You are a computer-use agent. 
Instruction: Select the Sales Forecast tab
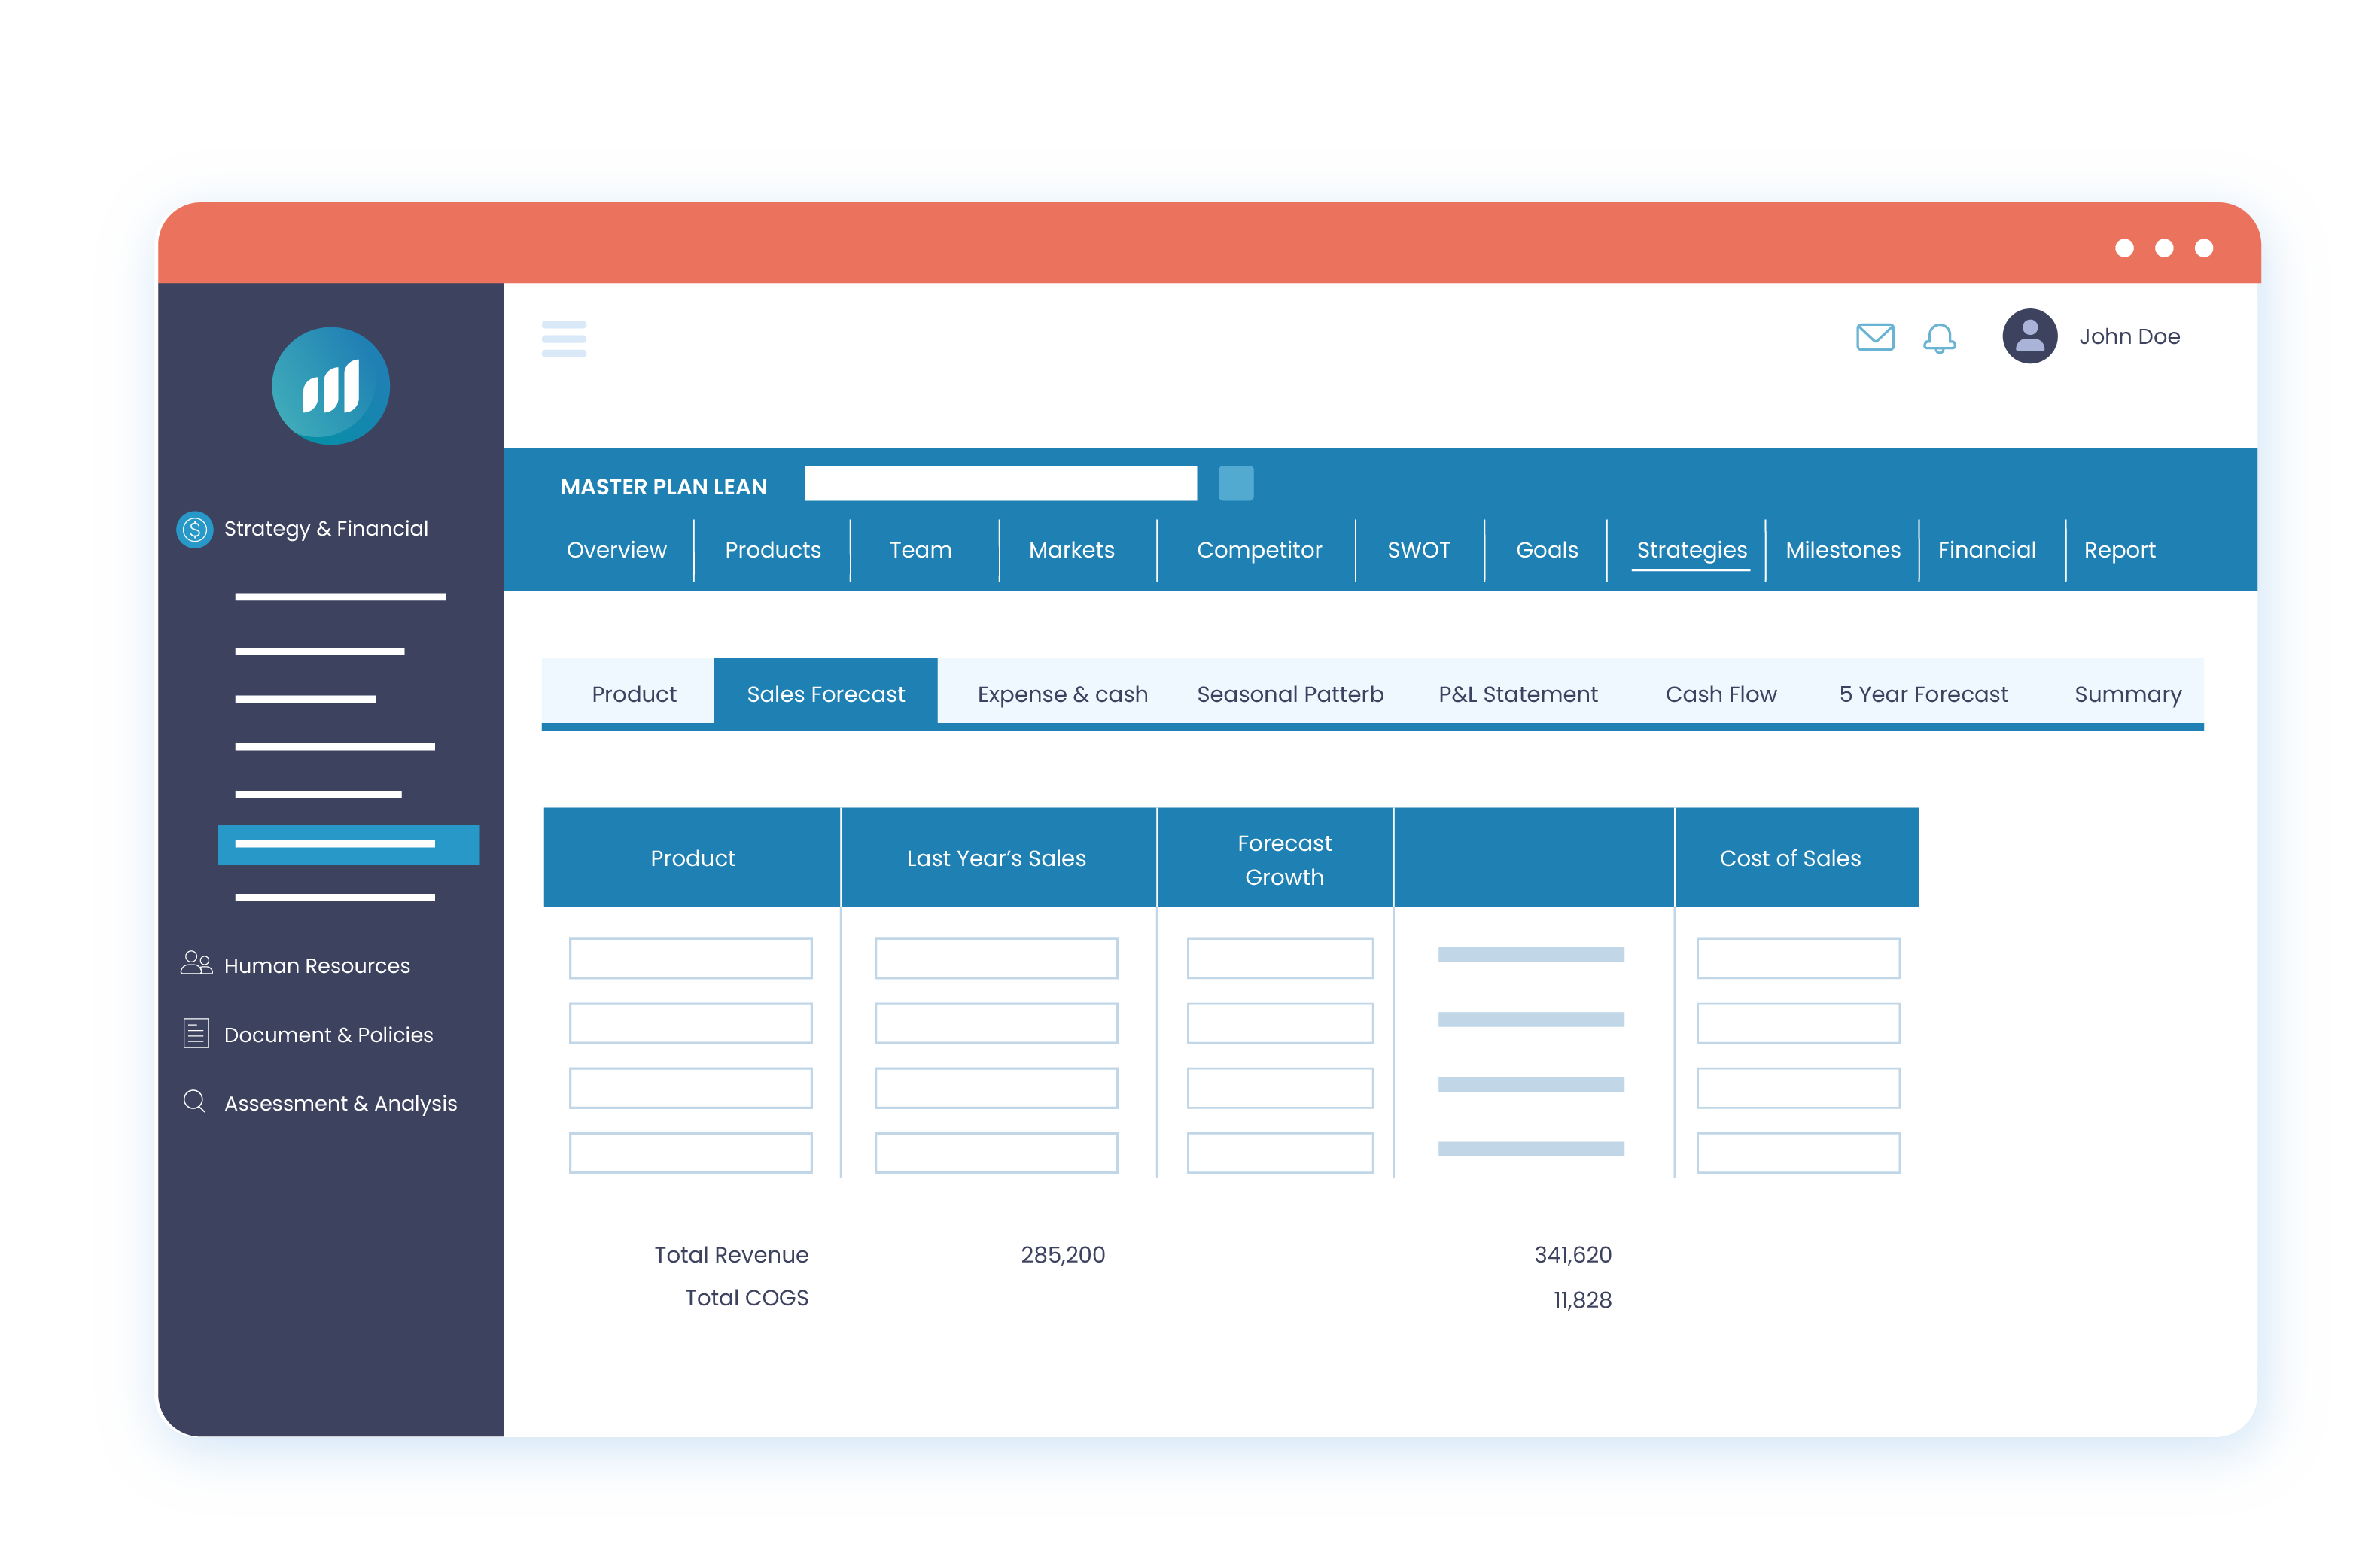824,693
